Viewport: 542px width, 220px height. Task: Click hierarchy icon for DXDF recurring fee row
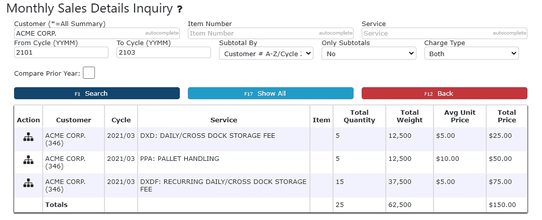pos(28,184)
